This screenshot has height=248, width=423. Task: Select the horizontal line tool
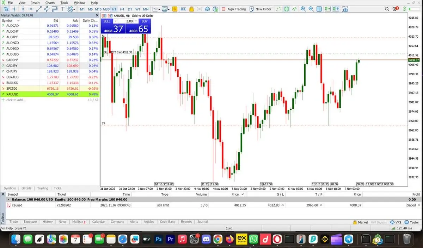tap(31, 9)
